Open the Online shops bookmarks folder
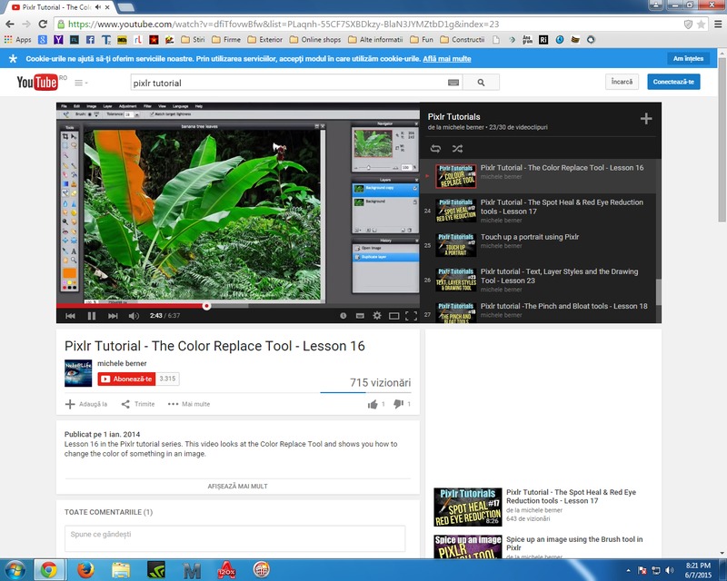Image resolution: width=727 pixels, height=581 pixels. [x=315, y=40]
